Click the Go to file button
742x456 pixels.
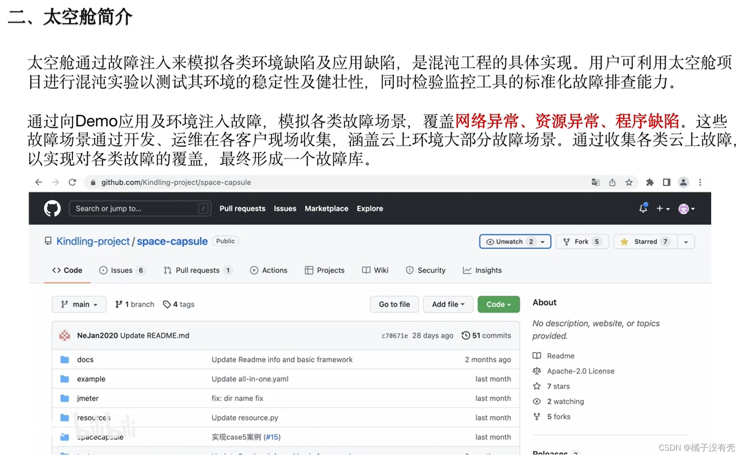(394, 304)
